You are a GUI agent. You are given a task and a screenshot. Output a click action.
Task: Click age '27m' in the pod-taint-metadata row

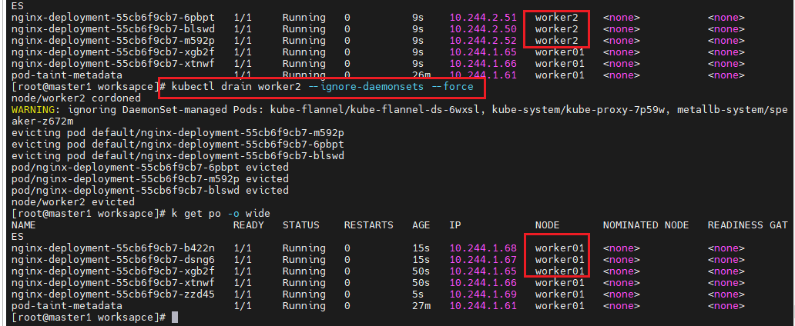(421, 306)
